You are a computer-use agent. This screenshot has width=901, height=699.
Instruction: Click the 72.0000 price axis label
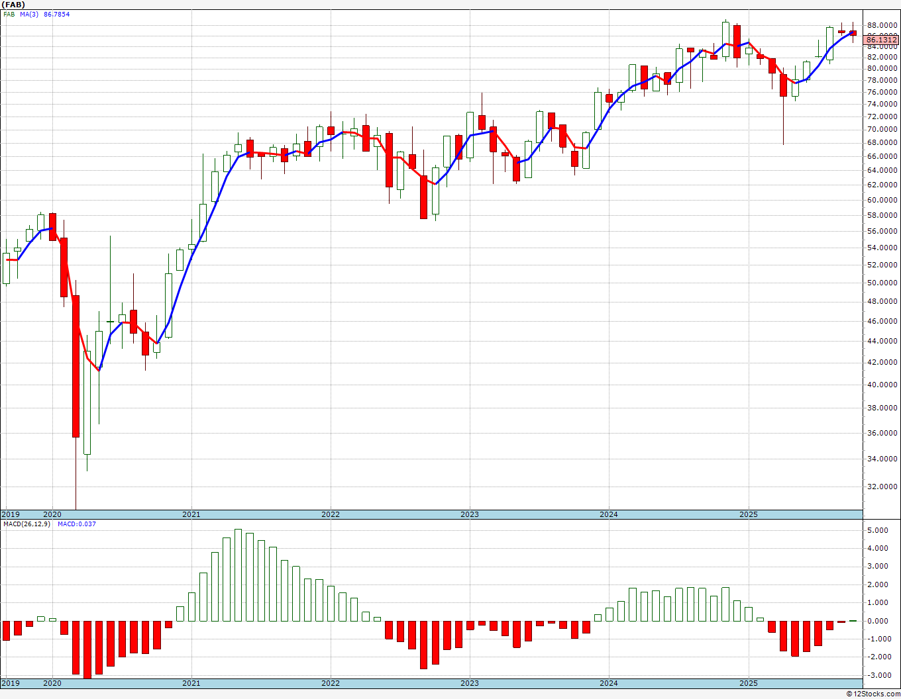tap(882, 117)
